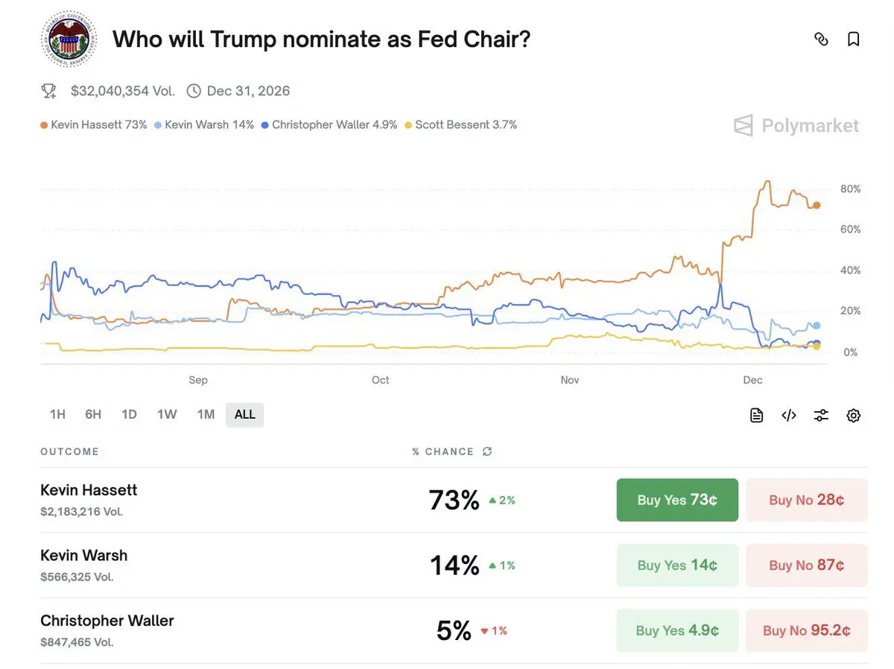Toggle Kevin Hassett orange legend entry
Image resolution: width=894 pixels, height=669 pixels.
(x=94, y=124)
